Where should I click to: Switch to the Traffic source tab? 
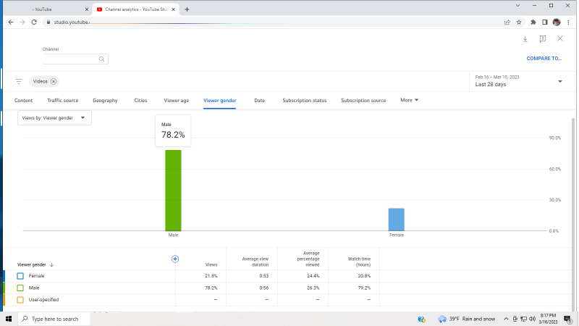pyautogui.click(x=62, y=101)
